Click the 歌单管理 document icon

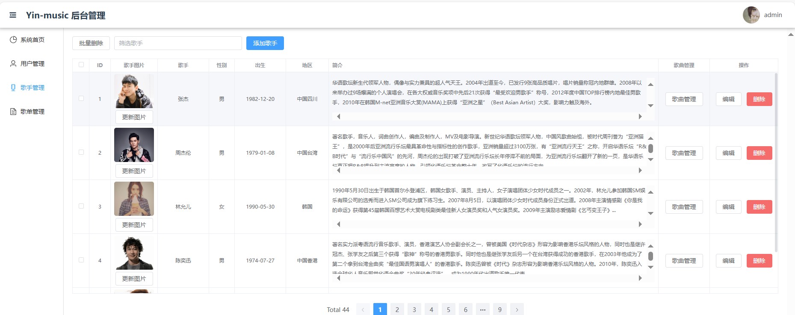[13, 112]
